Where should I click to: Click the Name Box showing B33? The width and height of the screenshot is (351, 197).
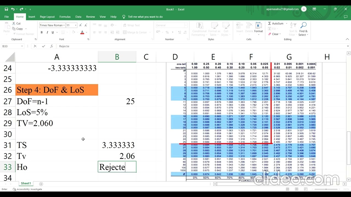point(10,46)
